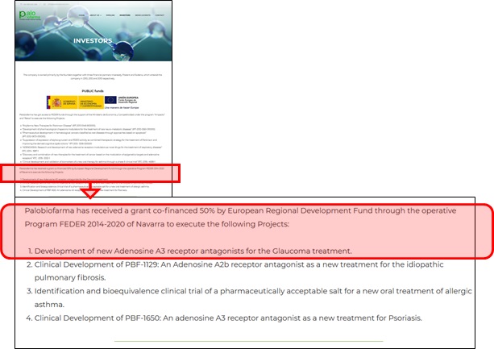Click the PBF-1650 Psoriasis project item
Image resolution: width=494 pixels, height=349 pixels.
tap(224, 318)
